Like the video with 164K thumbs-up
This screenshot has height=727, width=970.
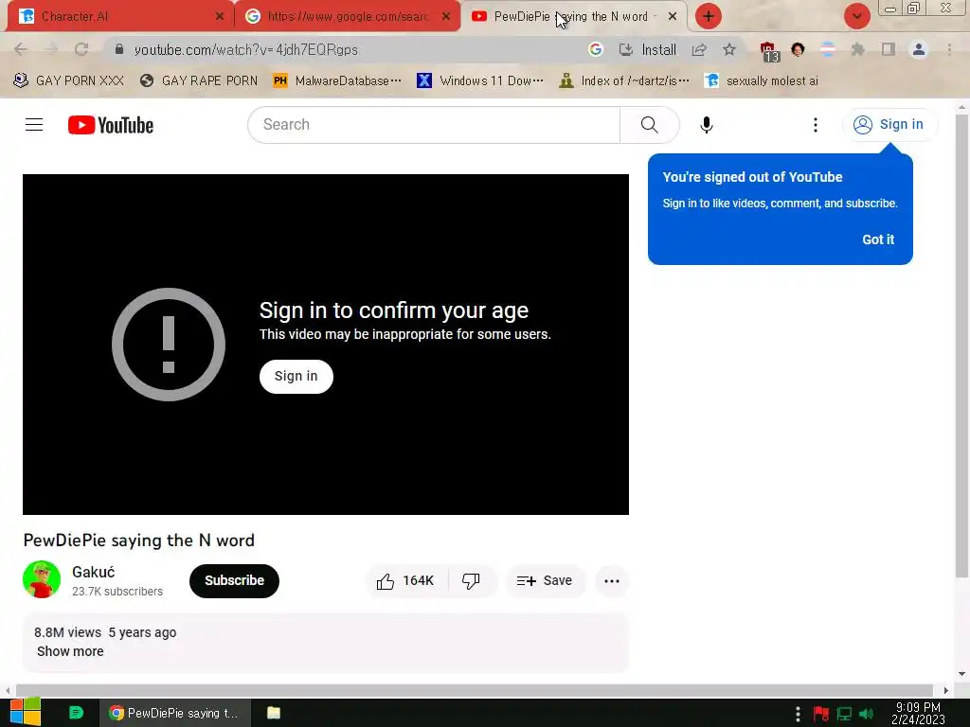[x=405, y=581]
